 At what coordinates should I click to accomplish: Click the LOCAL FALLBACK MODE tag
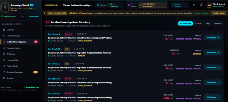point(57,13)
